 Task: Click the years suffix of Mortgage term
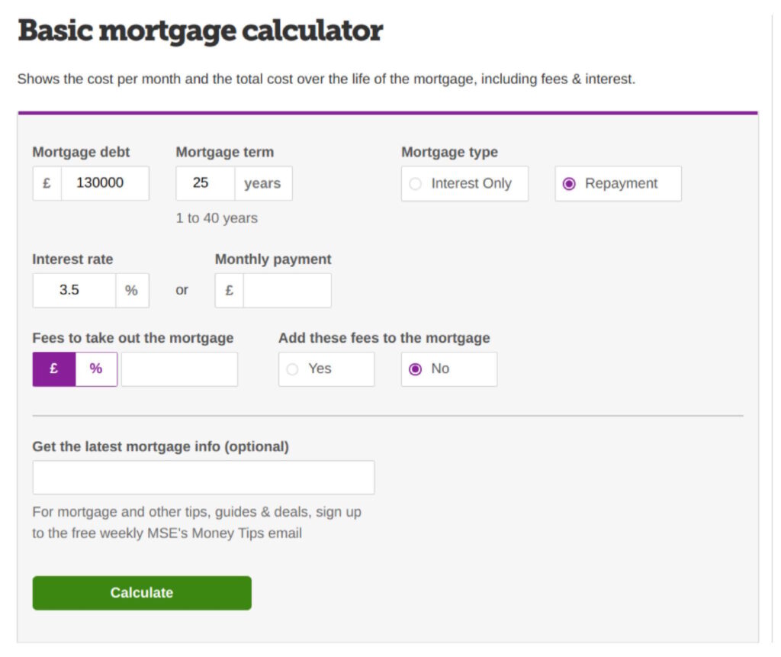click(x=263, y=183)
